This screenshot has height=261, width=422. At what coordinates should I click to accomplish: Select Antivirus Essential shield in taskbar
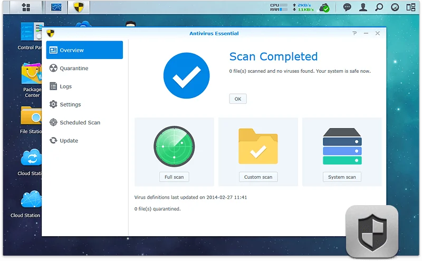(79, 7)
